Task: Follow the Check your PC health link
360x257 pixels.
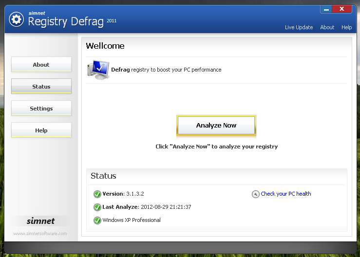Action: (x=285, y=194)
